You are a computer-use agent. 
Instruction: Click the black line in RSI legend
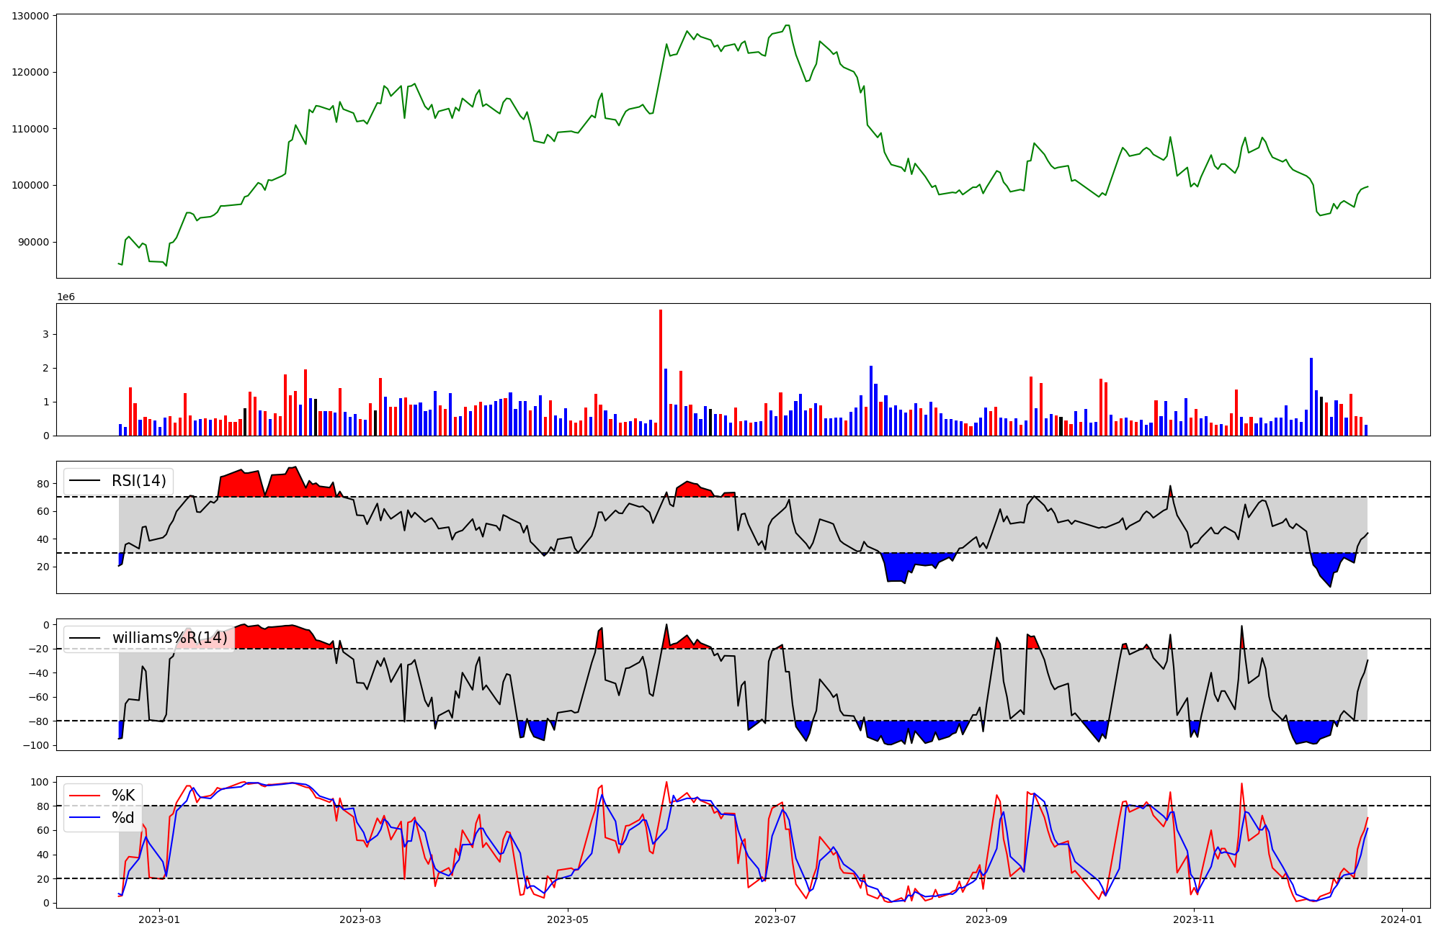(x=84, y=481)
